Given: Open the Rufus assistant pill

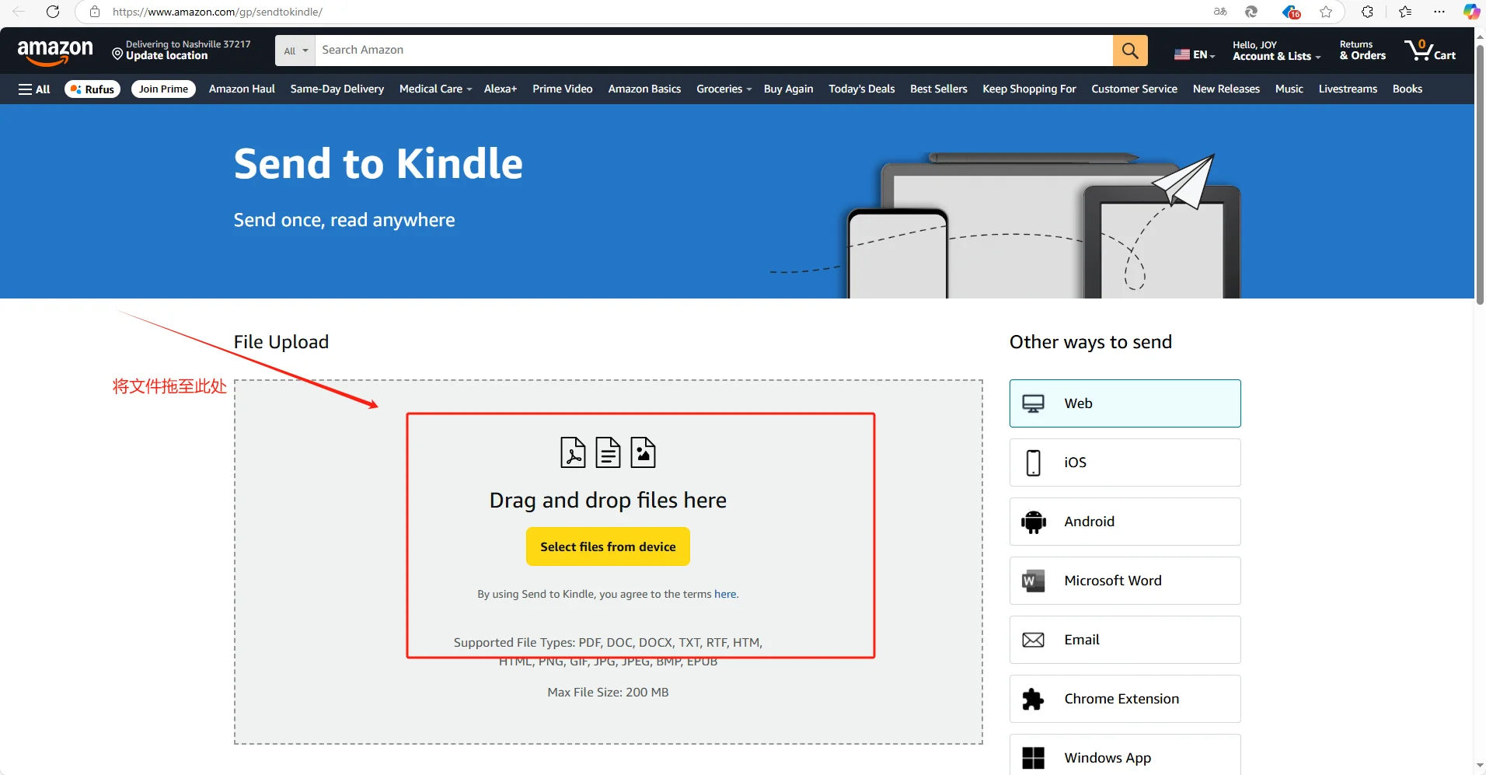Looking at the screenshot, I should pos(92,89).
